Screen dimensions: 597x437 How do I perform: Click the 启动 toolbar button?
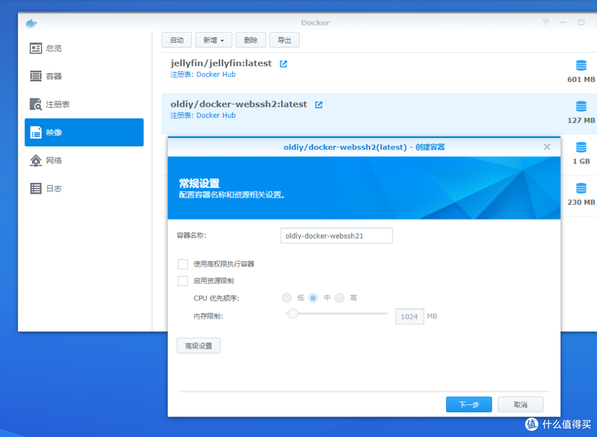[176, 39]
